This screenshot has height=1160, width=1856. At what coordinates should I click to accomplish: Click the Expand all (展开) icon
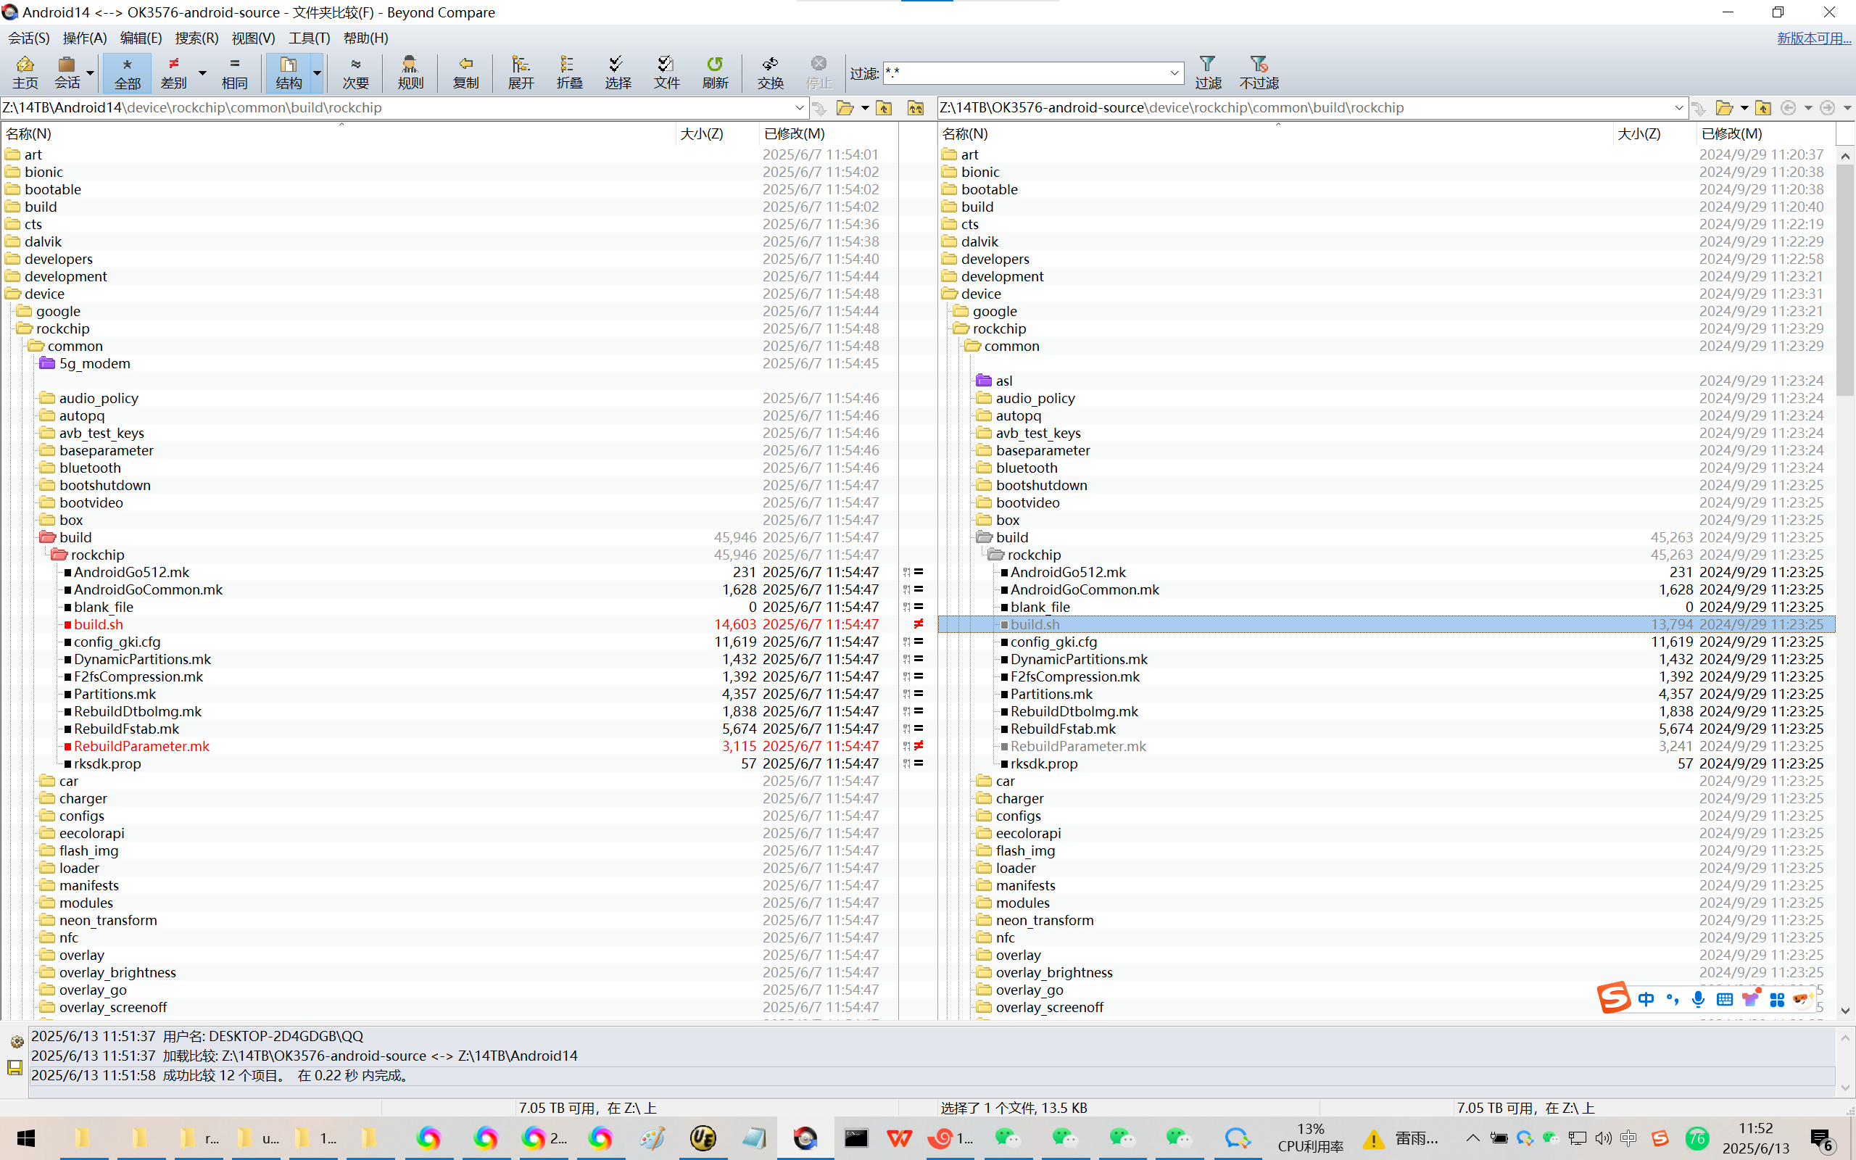coord(521,72)
